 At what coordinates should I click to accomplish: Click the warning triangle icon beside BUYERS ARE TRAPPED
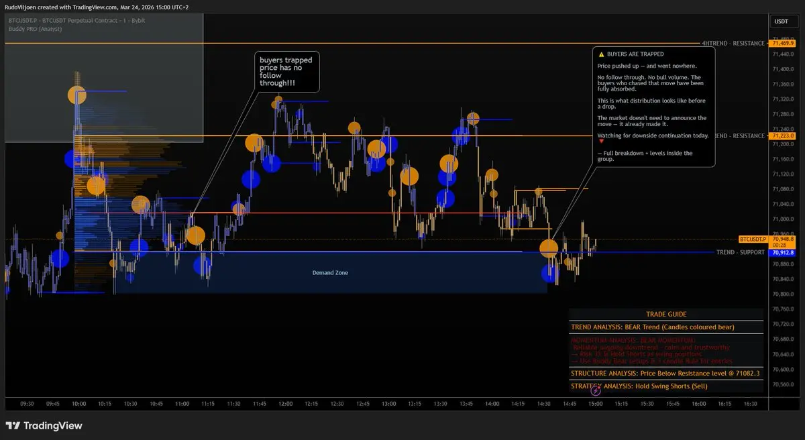(x=601, y=54)
